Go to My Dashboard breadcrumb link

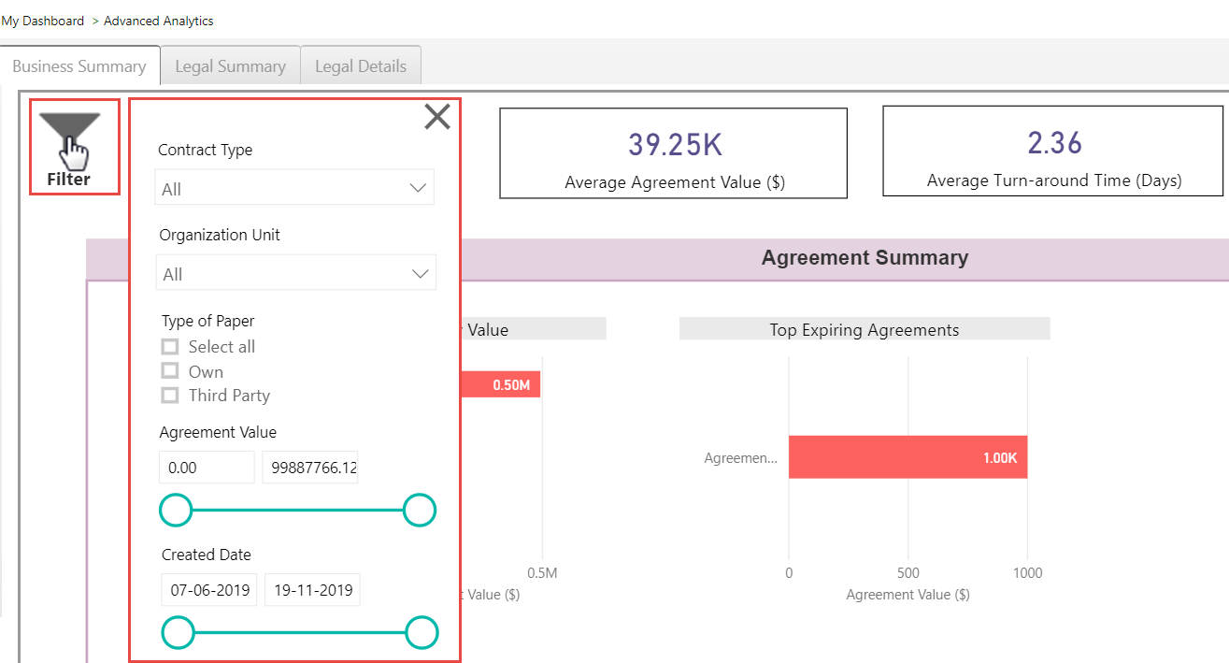pyautogui.click(x=43, y=21)
